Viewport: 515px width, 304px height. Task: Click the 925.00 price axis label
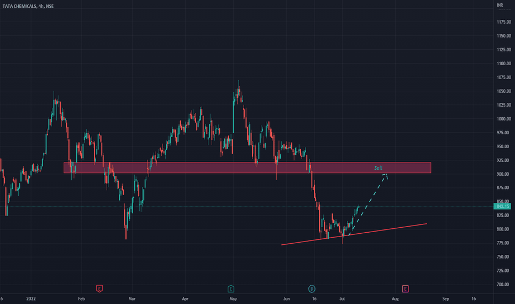pos(504,160)
